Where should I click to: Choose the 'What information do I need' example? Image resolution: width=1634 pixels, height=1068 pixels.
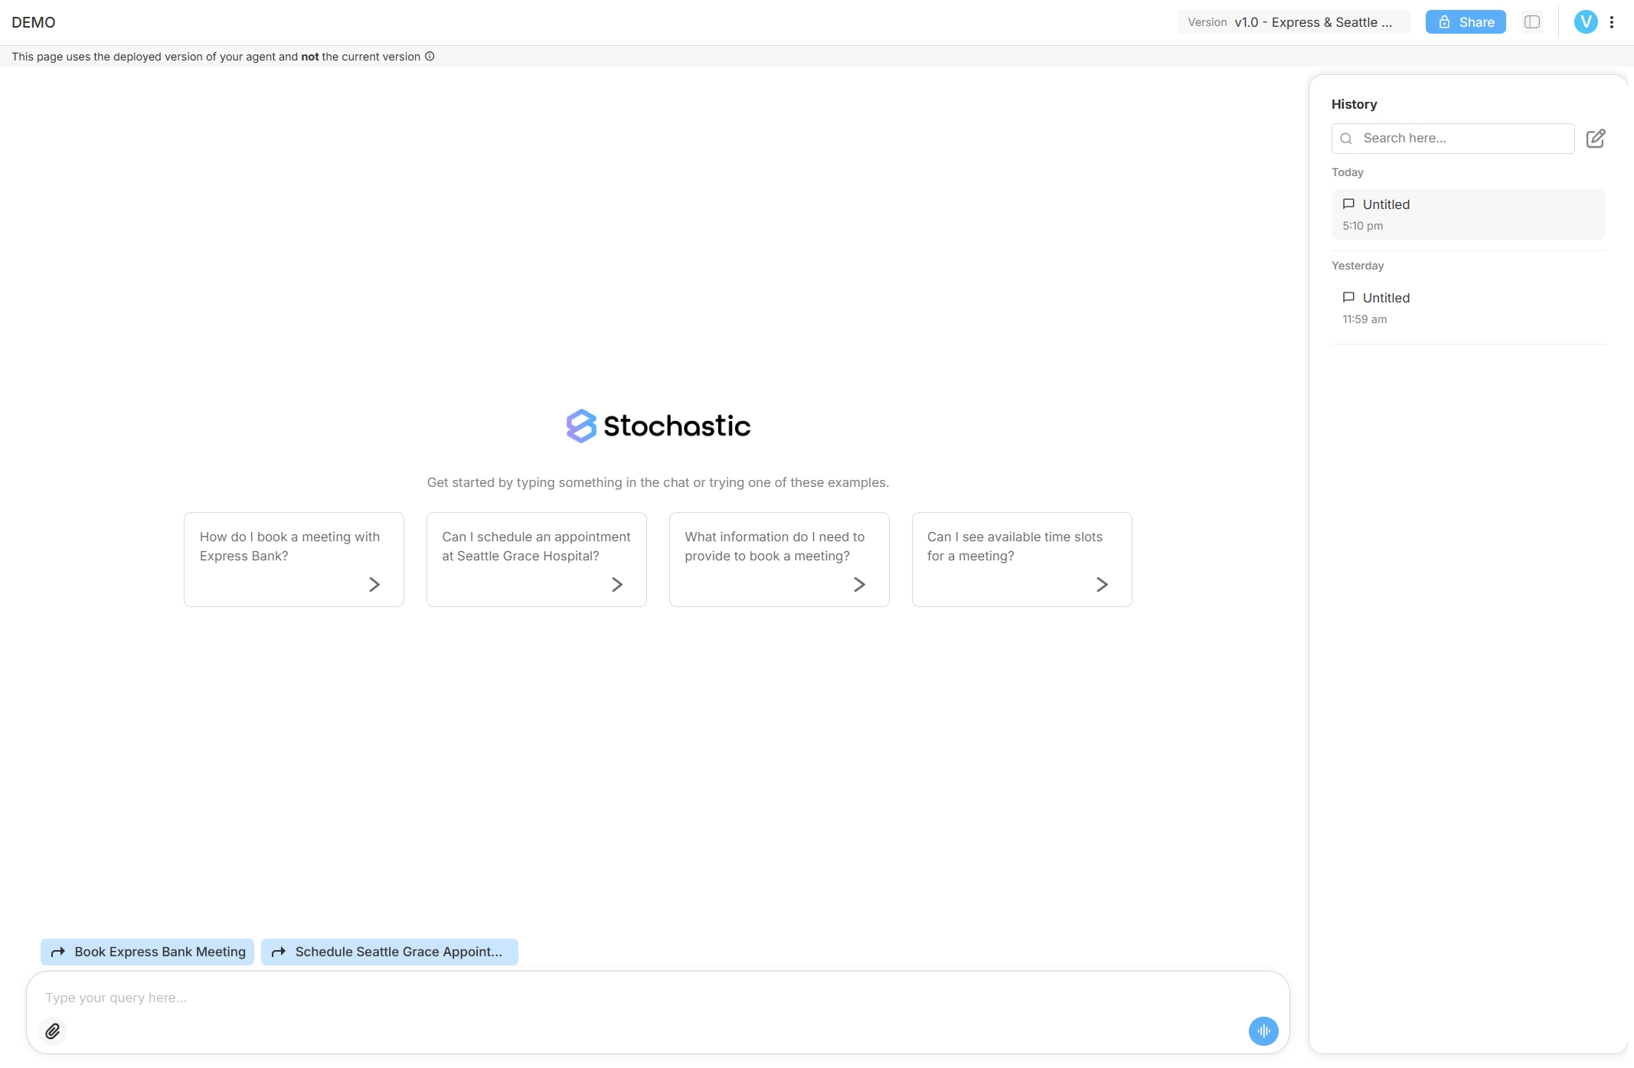[779, 560]
